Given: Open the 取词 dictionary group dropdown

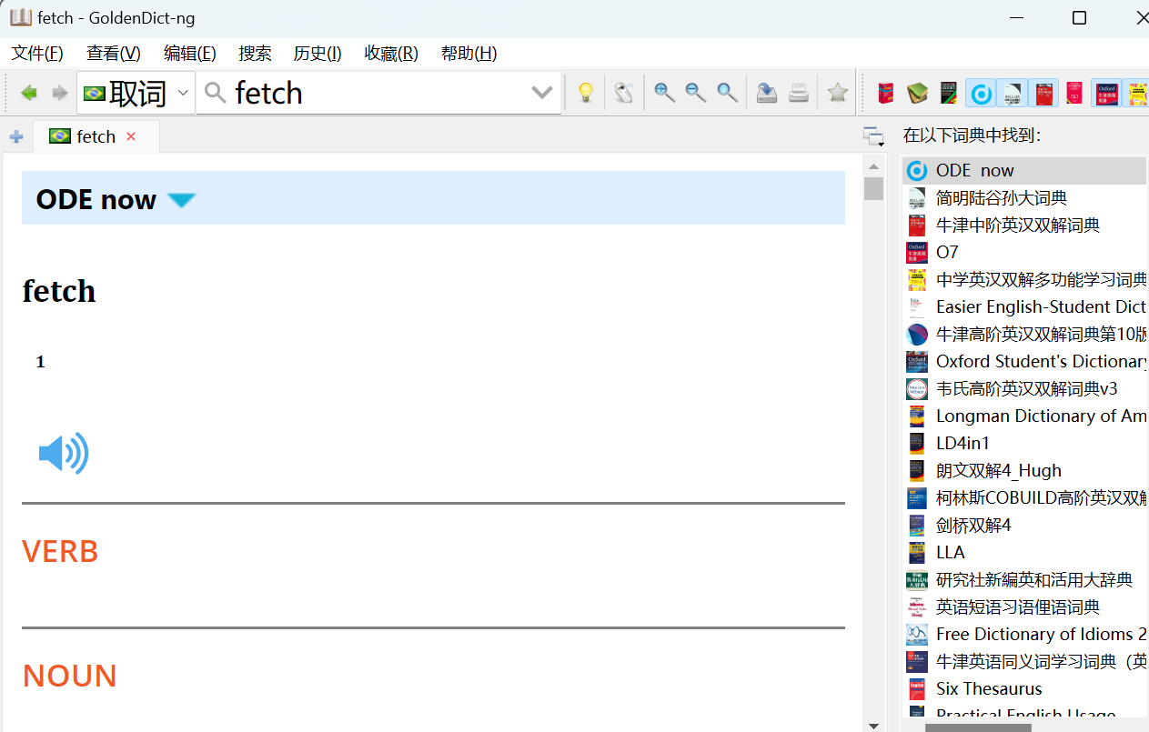Looking at the screenshot, I should [136, 93].
